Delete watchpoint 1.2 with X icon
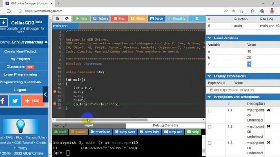Image resolution: width=280 pixels, height=157 pixels. [268, 126]
